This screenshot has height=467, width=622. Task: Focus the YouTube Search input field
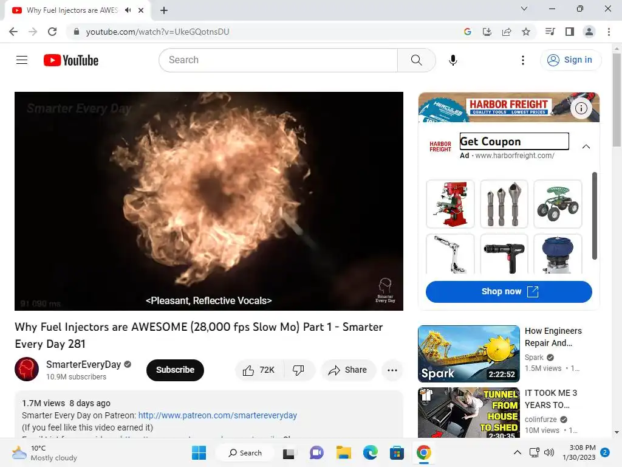[278, 60]
